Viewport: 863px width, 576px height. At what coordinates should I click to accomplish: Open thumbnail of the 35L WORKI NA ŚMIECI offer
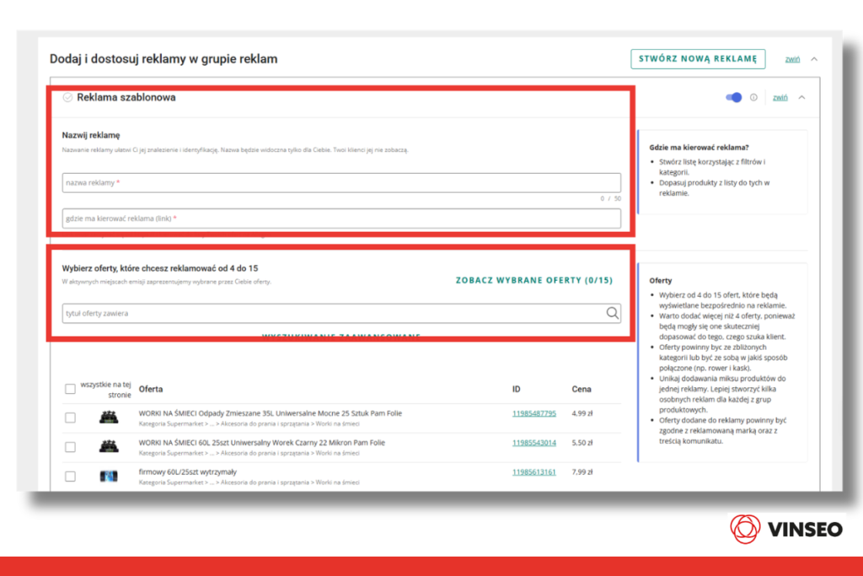[x=108, y=417]
